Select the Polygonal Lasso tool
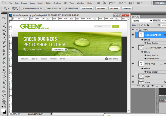The image size is (166, 116). tap(4, 26)
